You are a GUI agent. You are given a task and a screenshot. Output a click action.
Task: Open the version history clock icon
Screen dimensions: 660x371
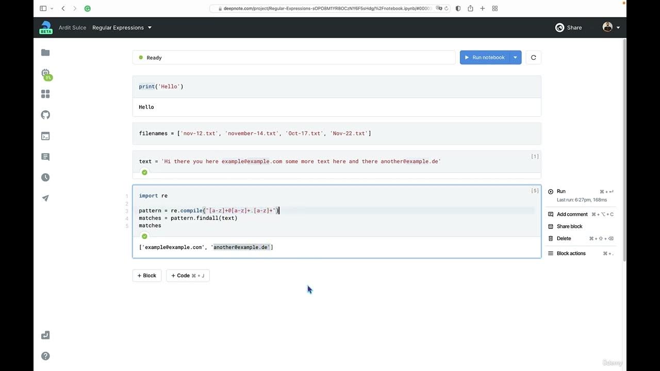pos(45,177)
